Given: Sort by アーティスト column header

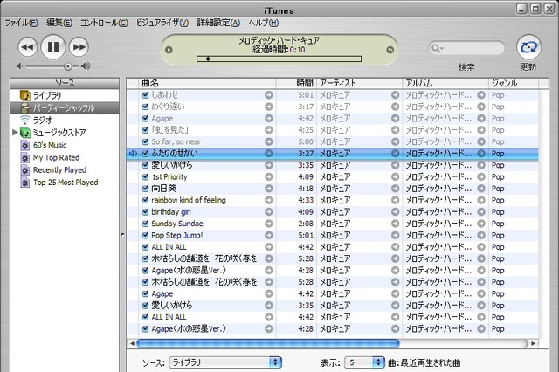Looking at the screenshot, I should [x=359, y=83].
